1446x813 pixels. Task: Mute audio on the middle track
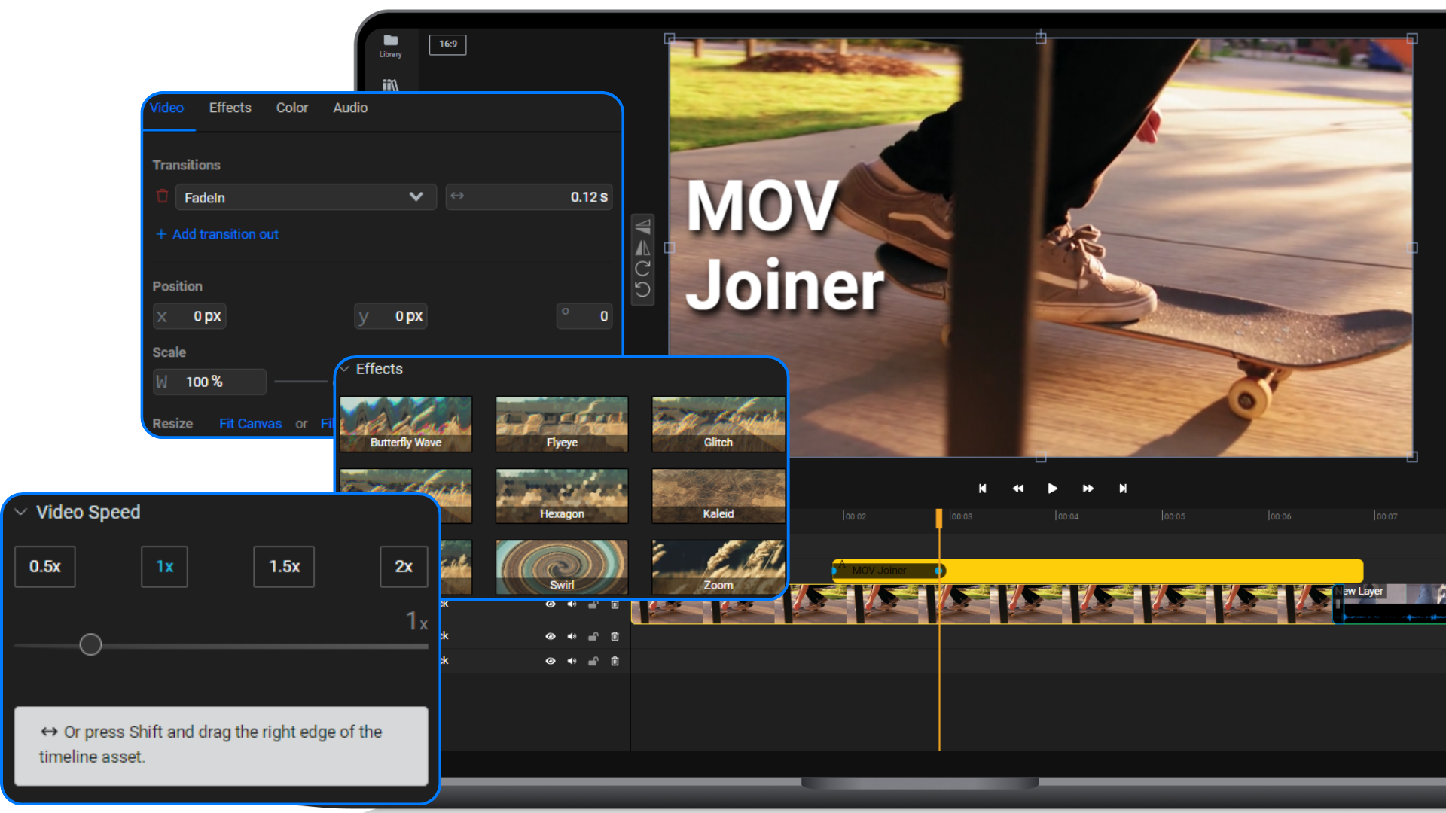click(572, 636)
